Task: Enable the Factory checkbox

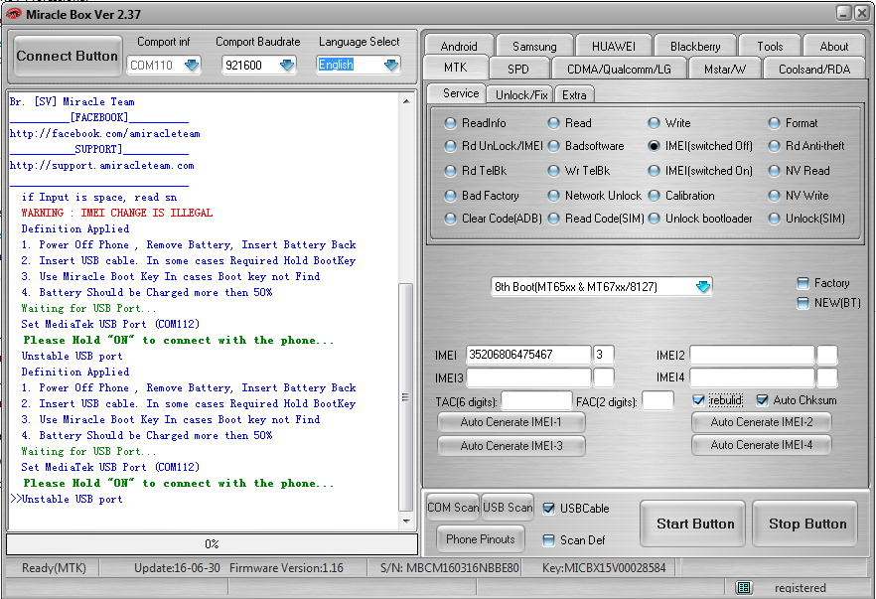Action: tap(803, 283)
